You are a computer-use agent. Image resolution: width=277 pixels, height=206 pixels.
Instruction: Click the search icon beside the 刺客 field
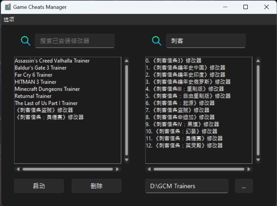(x=157, y=41)
